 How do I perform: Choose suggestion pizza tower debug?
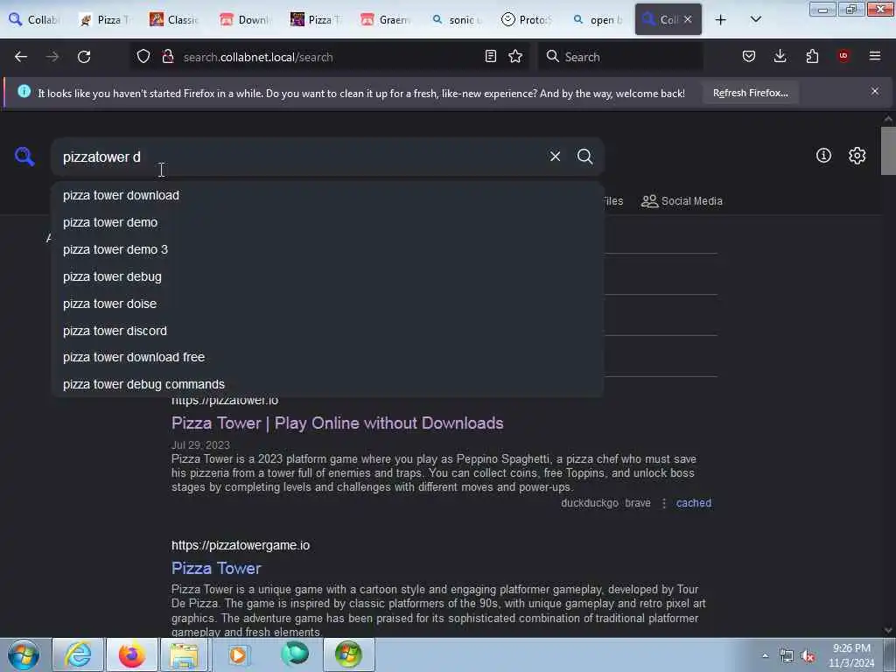click(x=327, y=276)
